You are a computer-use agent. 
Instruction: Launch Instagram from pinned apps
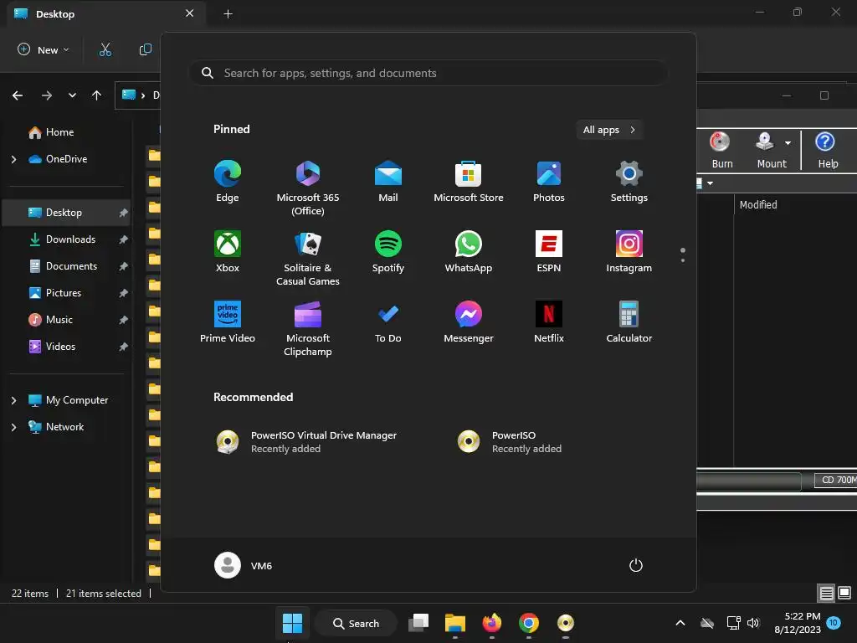pos(629,252)
